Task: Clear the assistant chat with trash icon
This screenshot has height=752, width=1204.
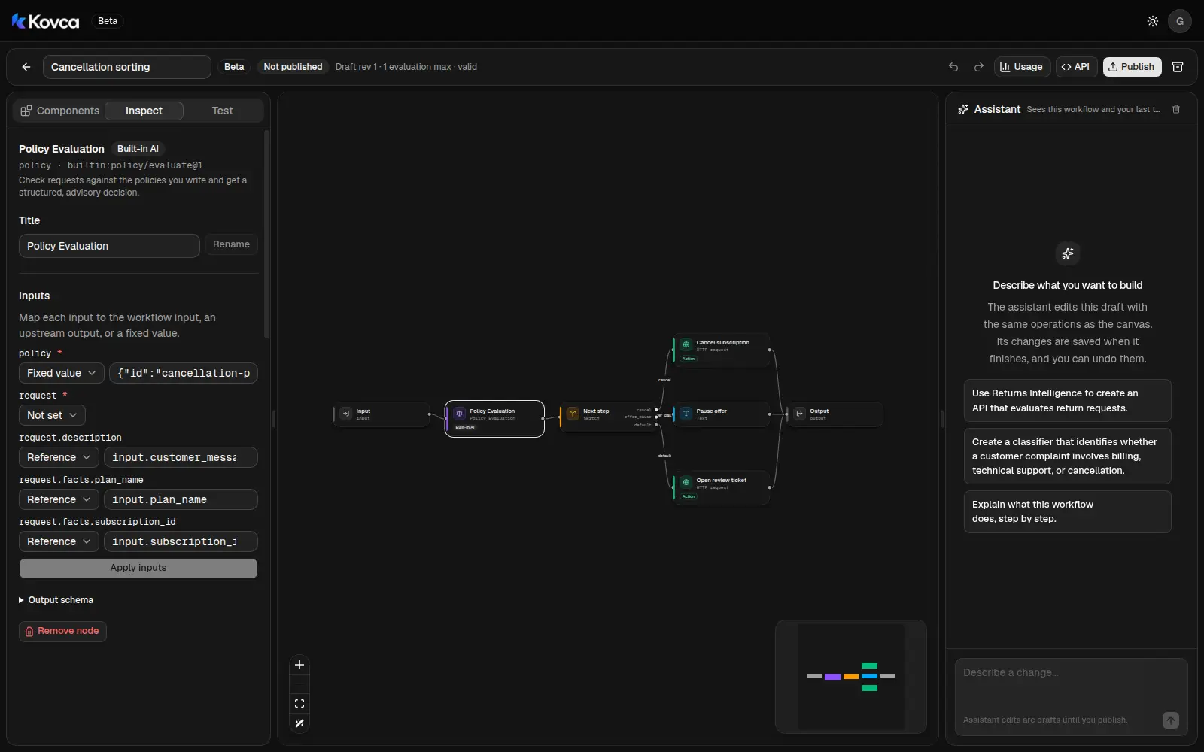Action: (x=1176, y=110)
